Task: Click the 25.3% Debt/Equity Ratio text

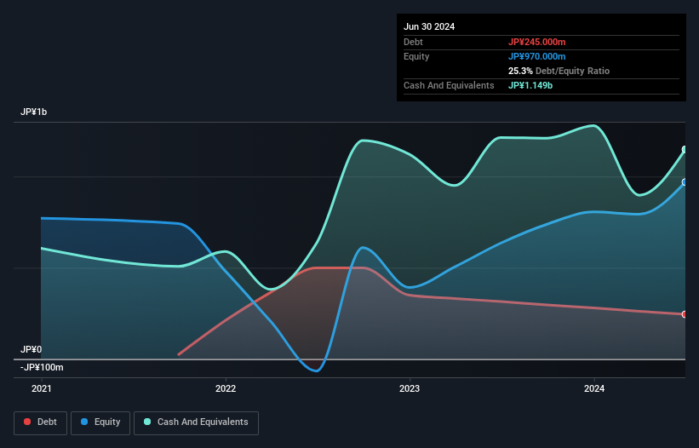Action: coord(559,71)
